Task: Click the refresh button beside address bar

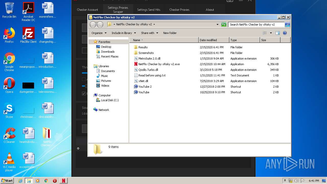Action: [x=224, y=25]
